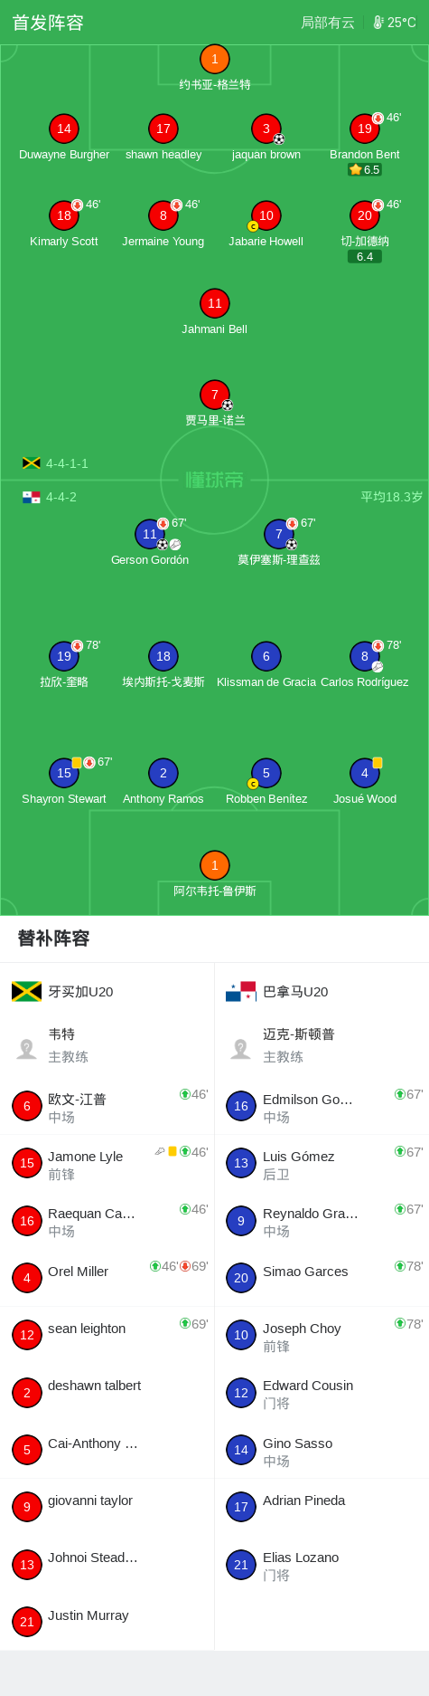Tap Gerson Gordón's number 11 circle
The image size is (429, 1696).
pyautogui.click(x=150, y=534)
